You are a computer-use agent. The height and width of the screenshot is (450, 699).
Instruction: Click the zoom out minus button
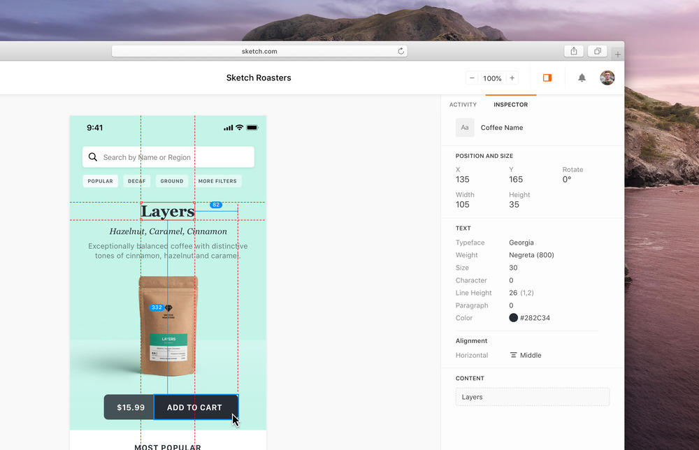tap(473, 78)
